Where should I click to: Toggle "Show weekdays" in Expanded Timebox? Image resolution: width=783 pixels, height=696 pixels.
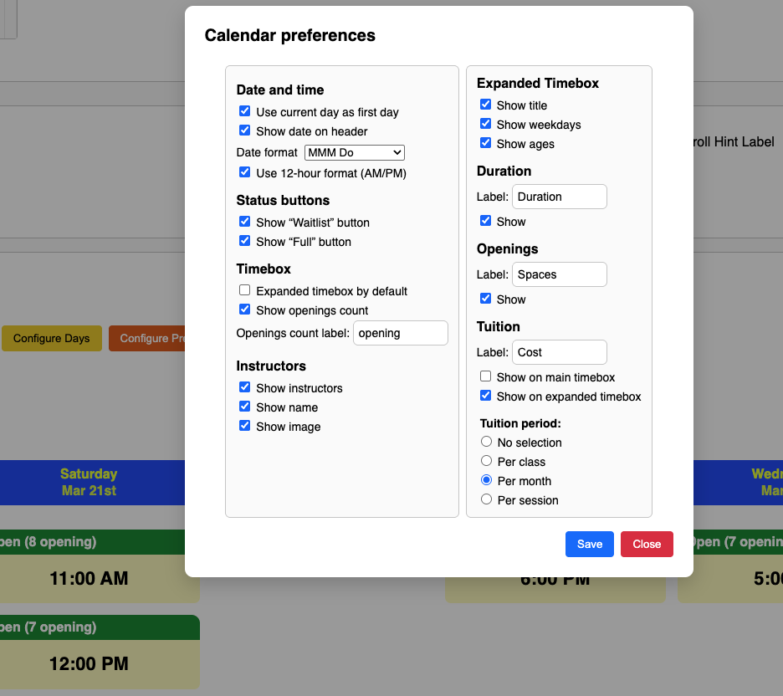pos(485,124)
